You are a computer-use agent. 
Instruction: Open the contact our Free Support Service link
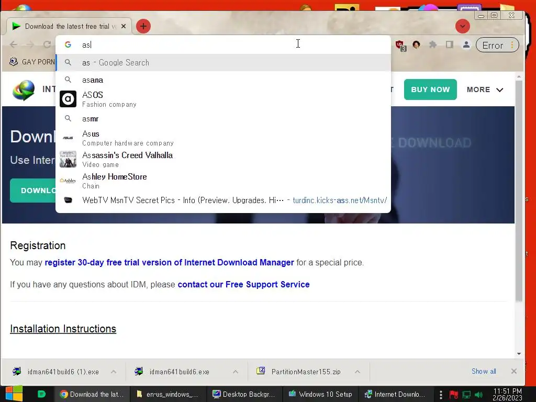[244, 284]
